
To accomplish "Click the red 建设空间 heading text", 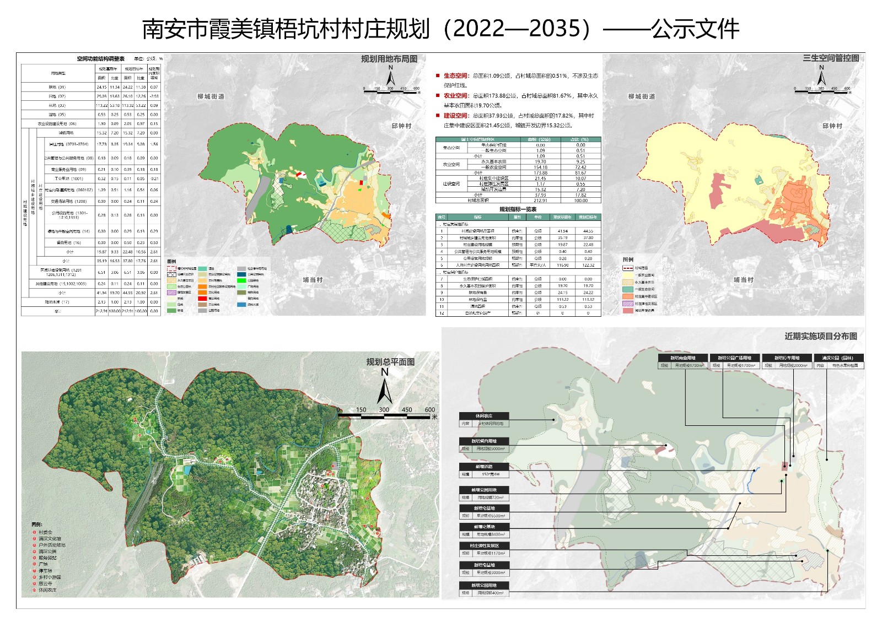I will (456, 116).
